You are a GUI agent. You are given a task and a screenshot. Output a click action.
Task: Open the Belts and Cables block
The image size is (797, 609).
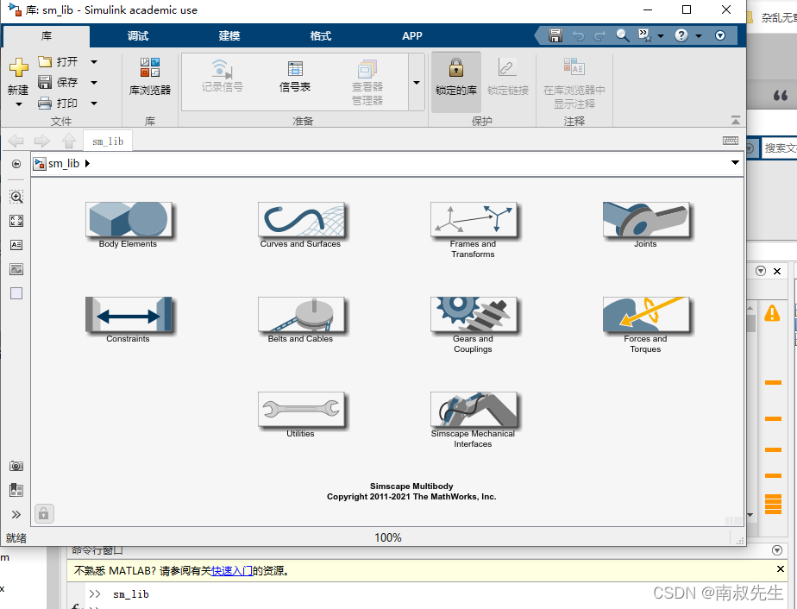(301, 315)
